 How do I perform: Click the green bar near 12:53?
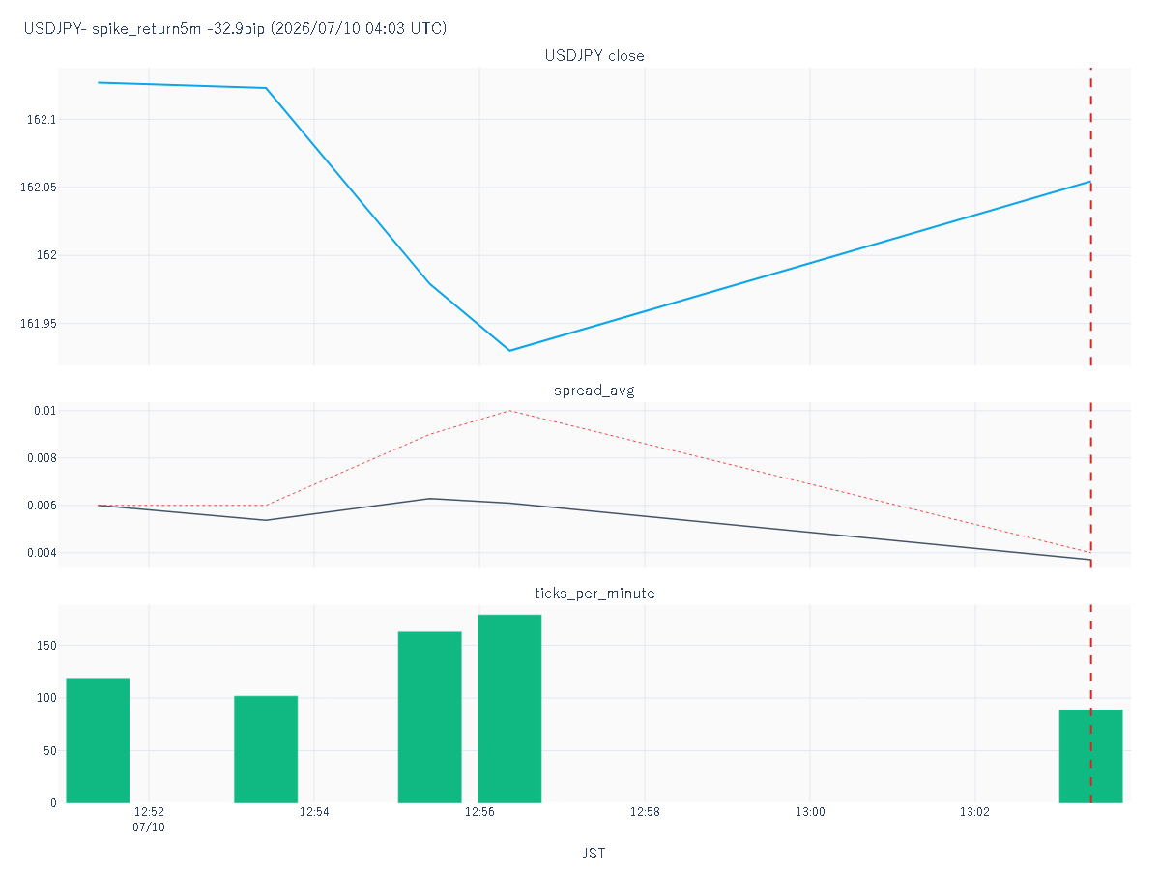266,749
